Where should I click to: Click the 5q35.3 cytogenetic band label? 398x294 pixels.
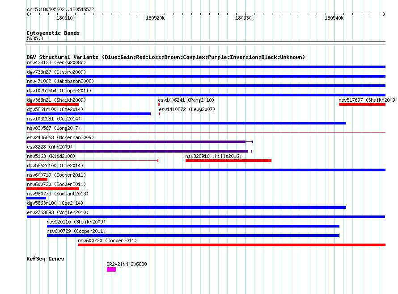click(x=35, y=38)
